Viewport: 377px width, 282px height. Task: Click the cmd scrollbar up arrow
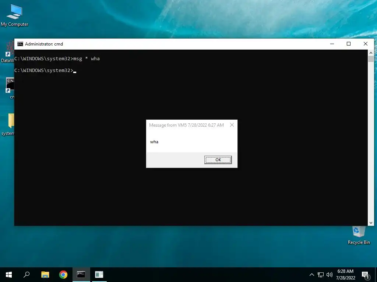(371, 53)
